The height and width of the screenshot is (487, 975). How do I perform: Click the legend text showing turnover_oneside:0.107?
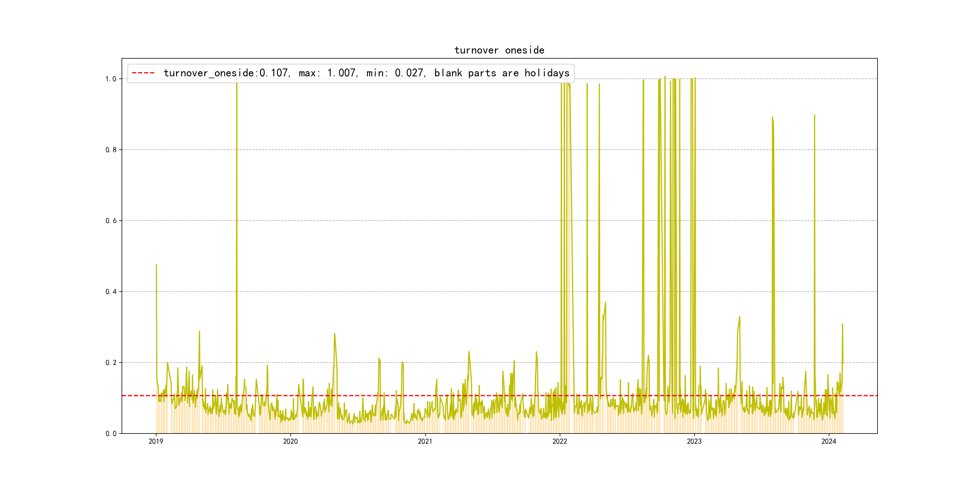point(226,73)
